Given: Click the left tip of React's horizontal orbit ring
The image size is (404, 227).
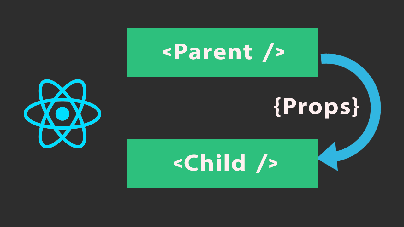Looking at the screenshot, I should point(25,113).
